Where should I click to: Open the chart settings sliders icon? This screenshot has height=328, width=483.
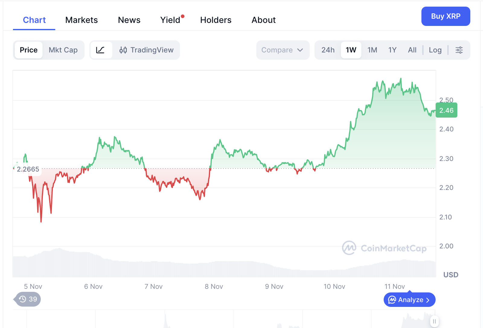click(x=459, y=50)
